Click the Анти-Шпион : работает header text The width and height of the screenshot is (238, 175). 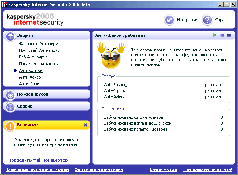tap(120, 35)
